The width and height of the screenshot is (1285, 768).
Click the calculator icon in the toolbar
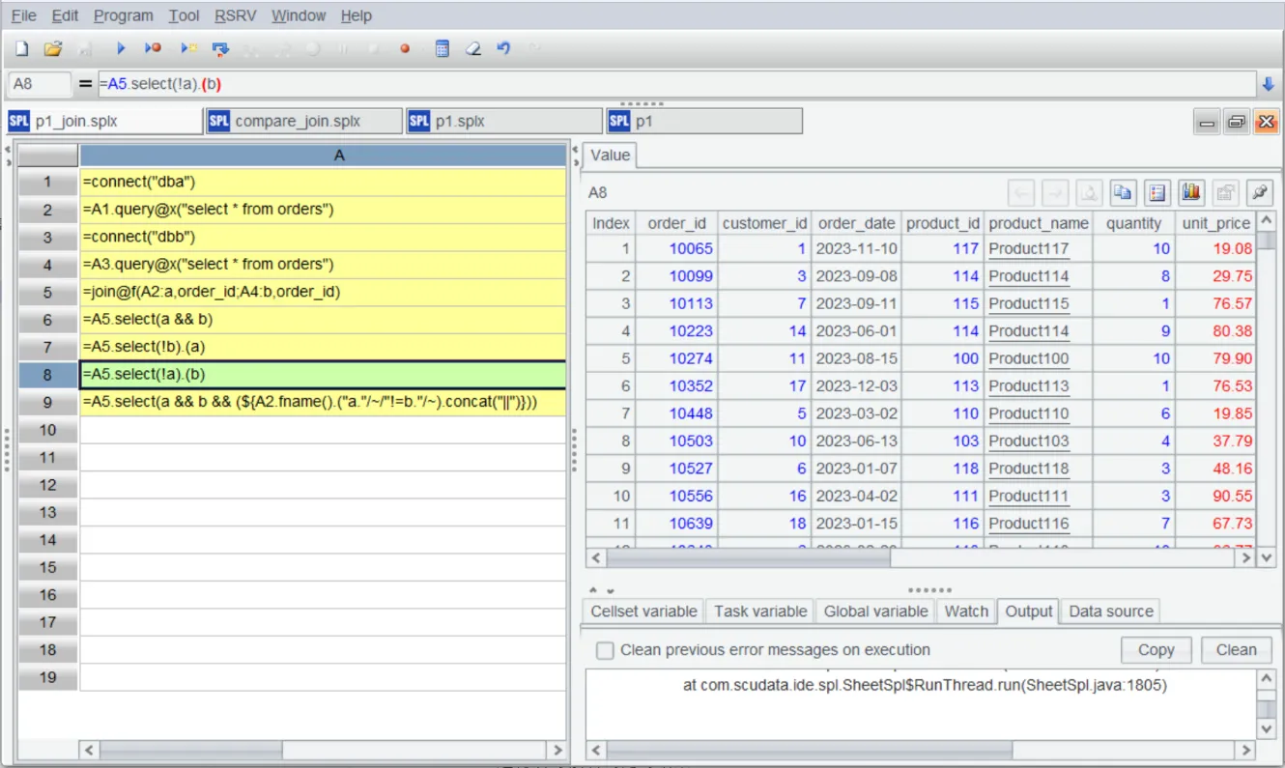coord(442,48)
